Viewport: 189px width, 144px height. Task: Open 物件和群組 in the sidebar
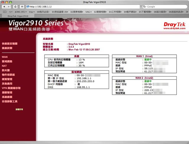(x=8, y=75)
